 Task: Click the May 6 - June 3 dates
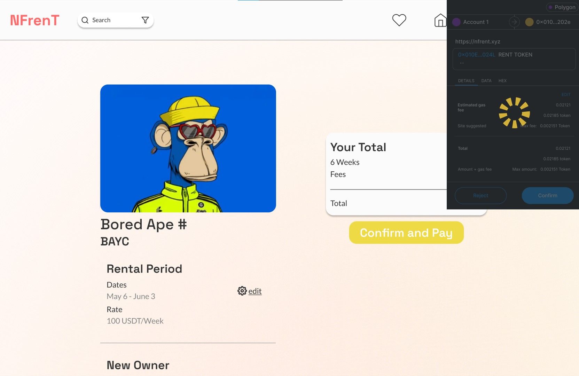pyautogui.click(x=131, y=296)
